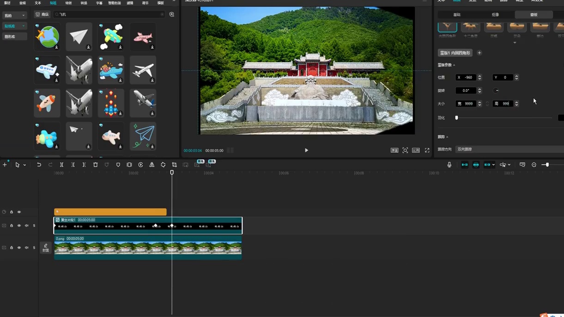Open 跟踪方向 dropdown

click(509, 149)
